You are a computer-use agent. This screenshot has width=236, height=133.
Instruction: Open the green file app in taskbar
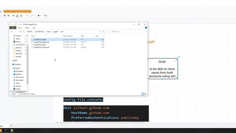pyautogui.click(x=12, y=130)
